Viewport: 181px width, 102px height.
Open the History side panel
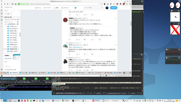[x=2, y=17]
